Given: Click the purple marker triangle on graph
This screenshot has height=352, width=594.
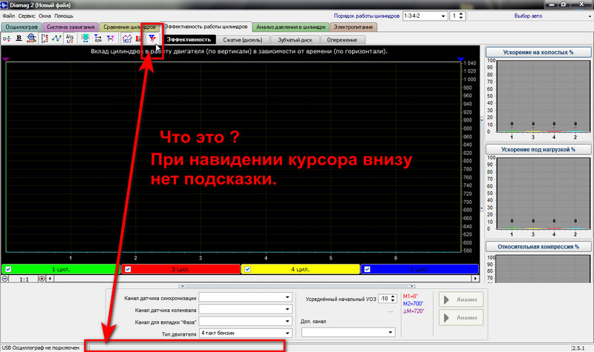Looking at the screenshot, I should coord(5,59).
